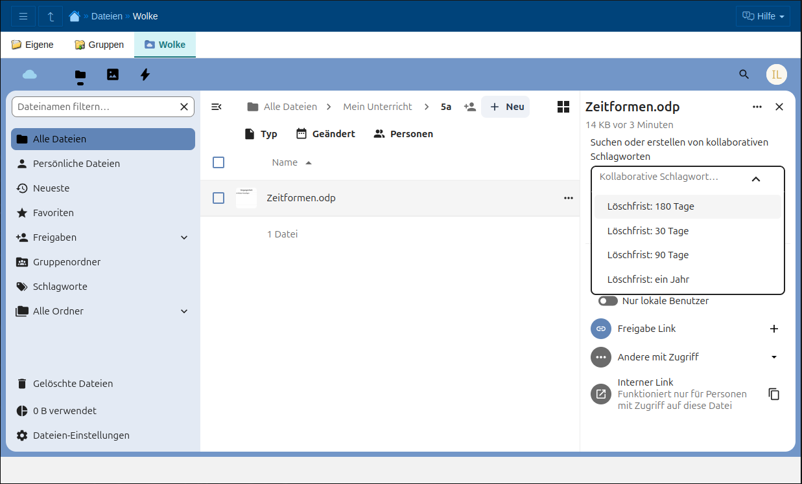Copy the internal link to clipboard

pyautogui.click(x=773, y=394)
